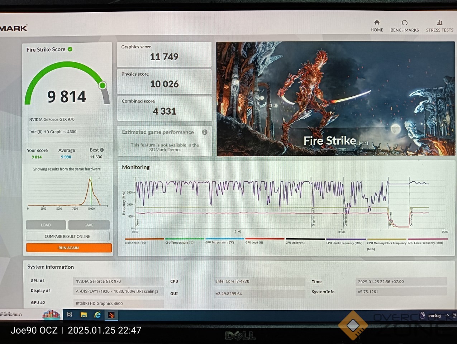The width and height of the screenshot is (457, 344).
Task: Click the System information heading
Action: [x=51, y=267]
